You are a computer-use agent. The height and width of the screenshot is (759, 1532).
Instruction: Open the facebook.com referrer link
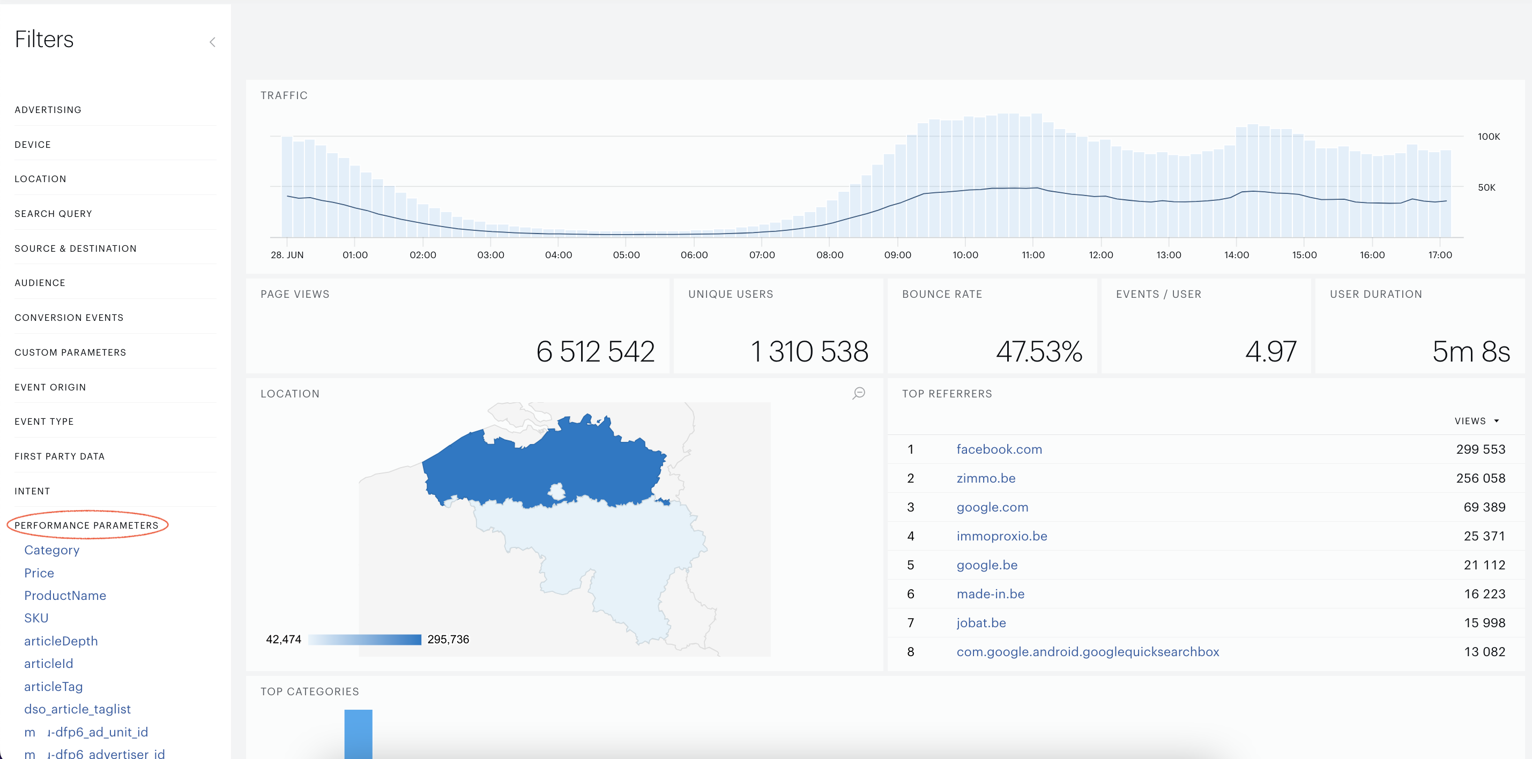coord(999,449)
